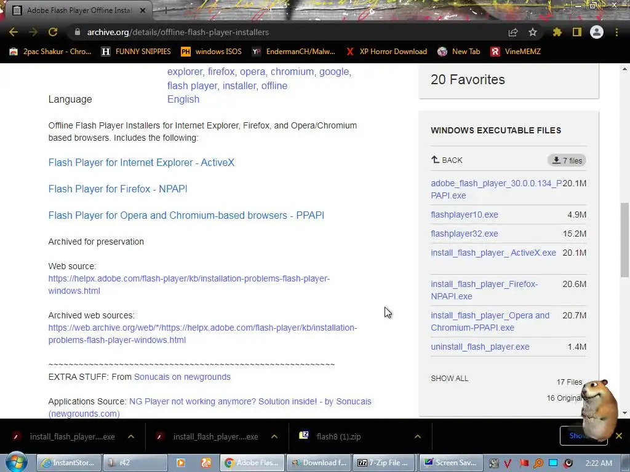This screenshot has height=472, width=630.
Task: Open media player taskbar icon
Action: click(181, 463)
